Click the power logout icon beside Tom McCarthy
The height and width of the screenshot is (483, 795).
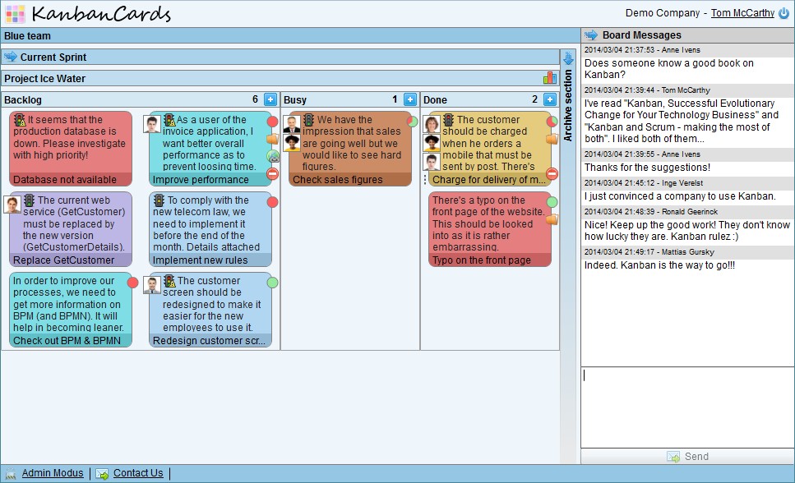click(x=783, y=13)
